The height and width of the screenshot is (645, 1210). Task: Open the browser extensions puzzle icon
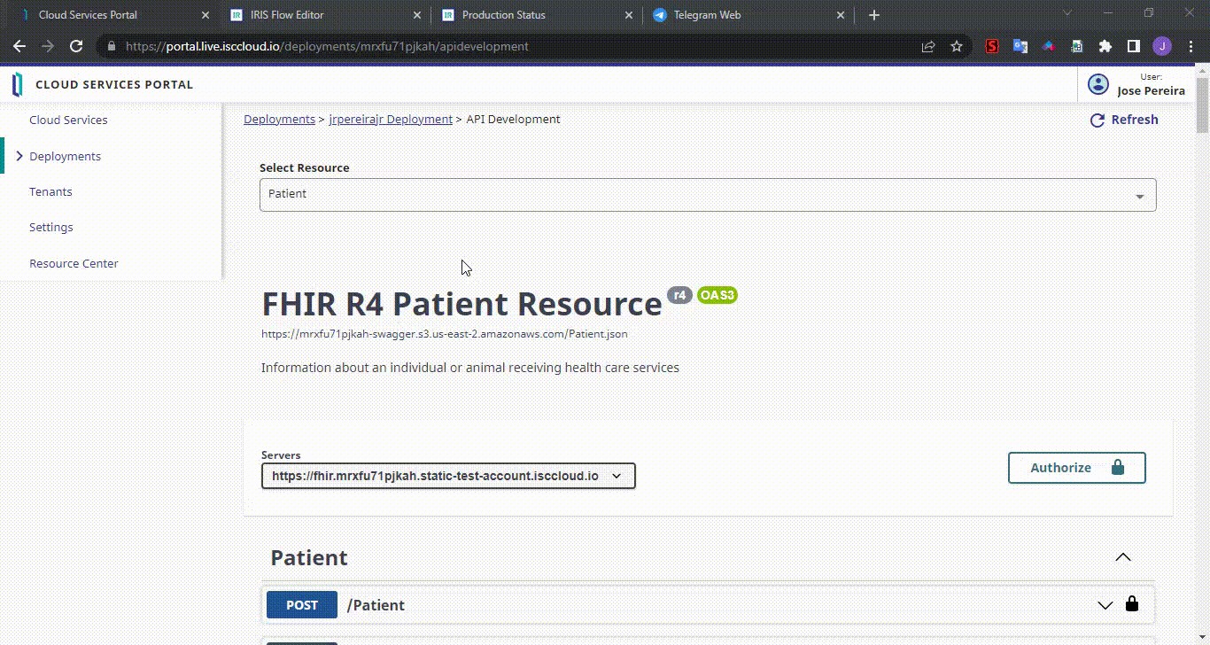tap(1105, 46)
